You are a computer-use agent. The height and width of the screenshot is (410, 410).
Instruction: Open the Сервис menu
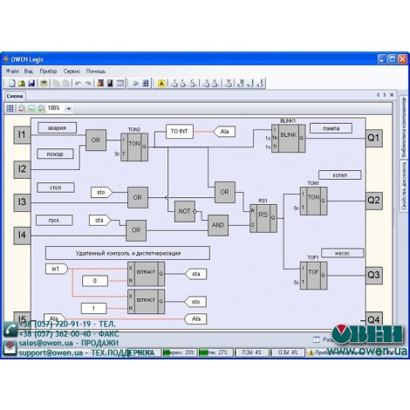[72, 72]
